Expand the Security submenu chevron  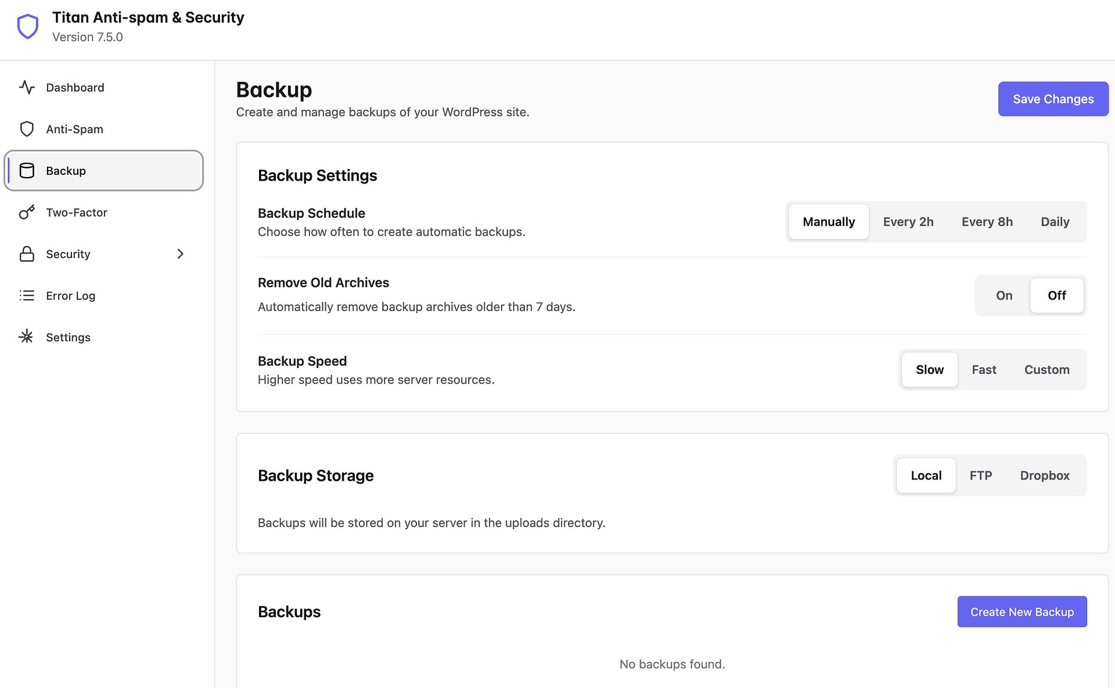tap(180, 254)
